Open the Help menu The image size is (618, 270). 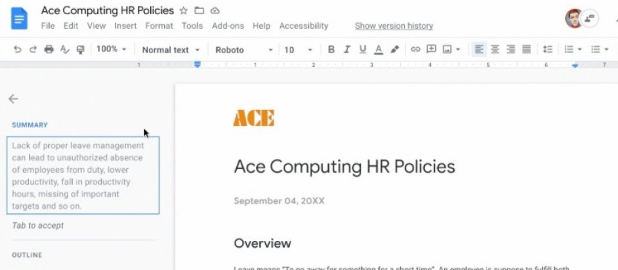pyautogui.click(x=261, y=26)
